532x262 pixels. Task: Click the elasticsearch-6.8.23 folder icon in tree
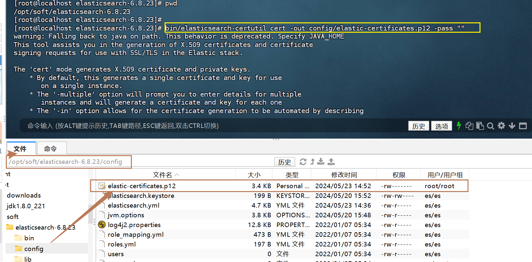tap(10, 227)
